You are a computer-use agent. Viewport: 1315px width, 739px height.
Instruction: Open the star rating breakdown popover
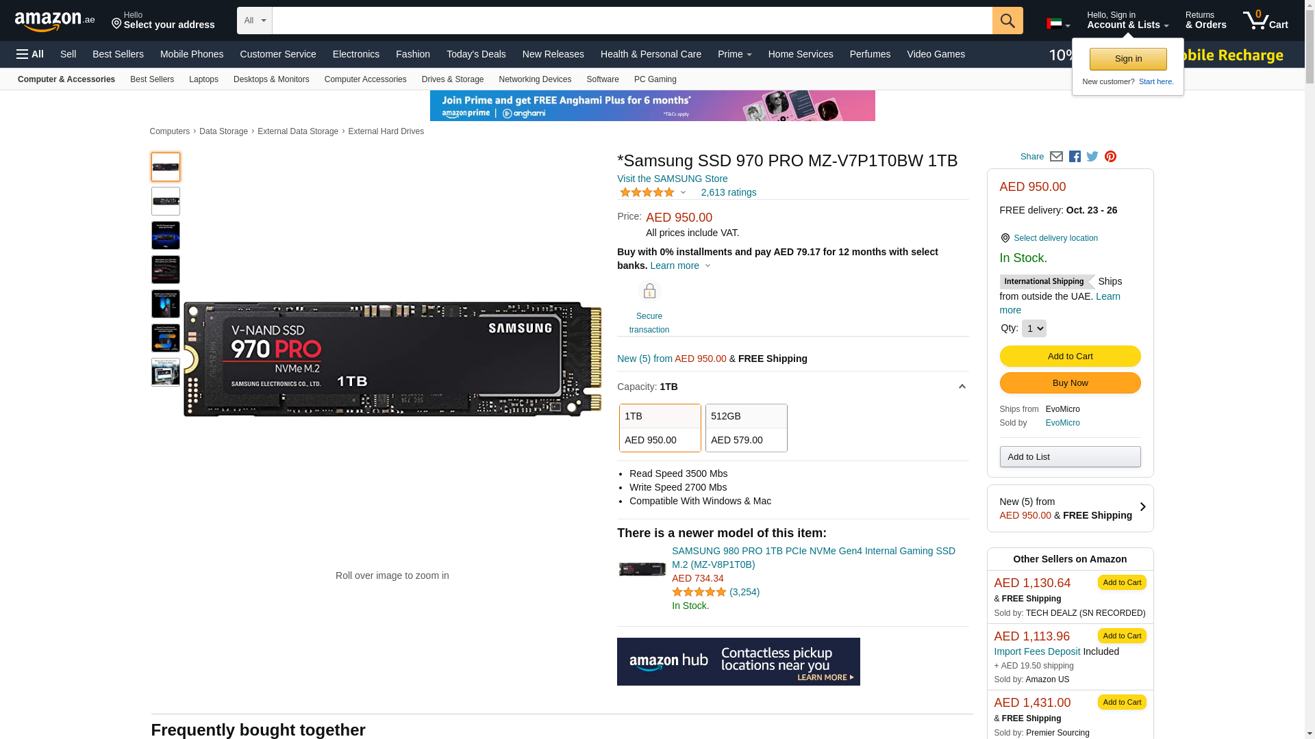point(653,192)
